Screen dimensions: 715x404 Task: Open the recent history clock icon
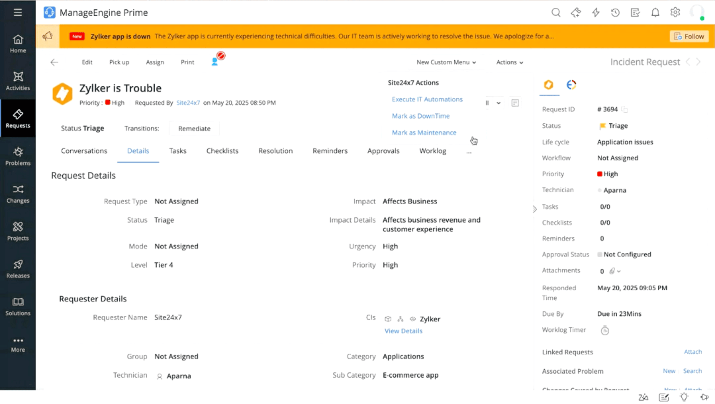615,13
